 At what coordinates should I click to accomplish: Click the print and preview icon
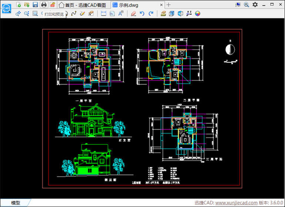point(44,4)
